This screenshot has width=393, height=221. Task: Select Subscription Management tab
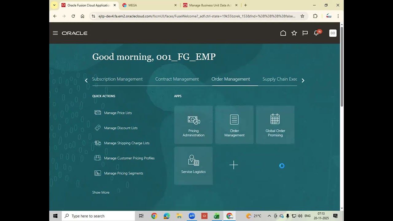(x=117, y=79)
